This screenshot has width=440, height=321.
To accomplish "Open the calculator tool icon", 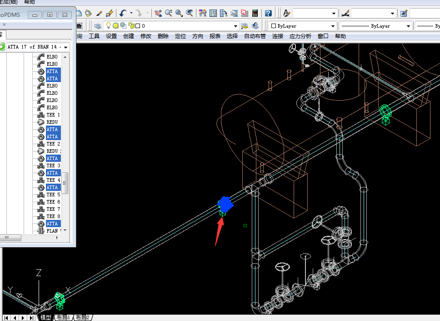I will coord(255,13).
